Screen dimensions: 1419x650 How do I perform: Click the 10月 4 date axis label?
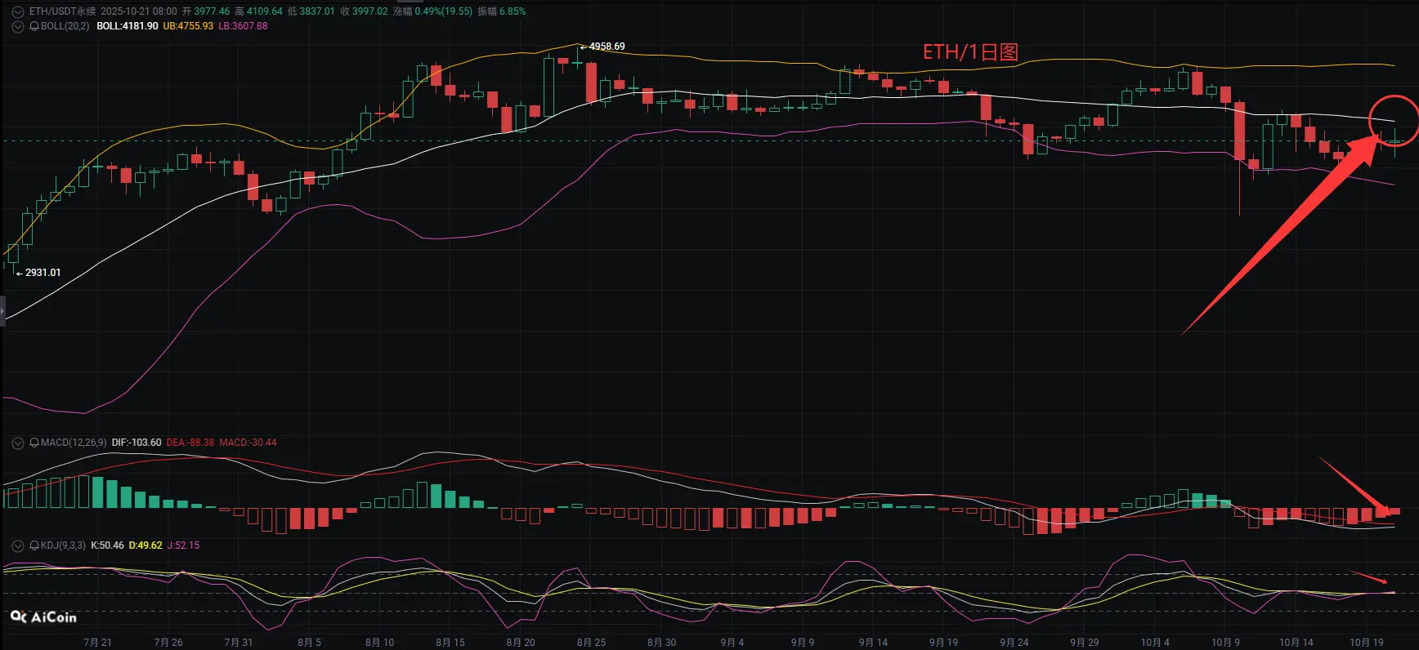coord(1155,643)
